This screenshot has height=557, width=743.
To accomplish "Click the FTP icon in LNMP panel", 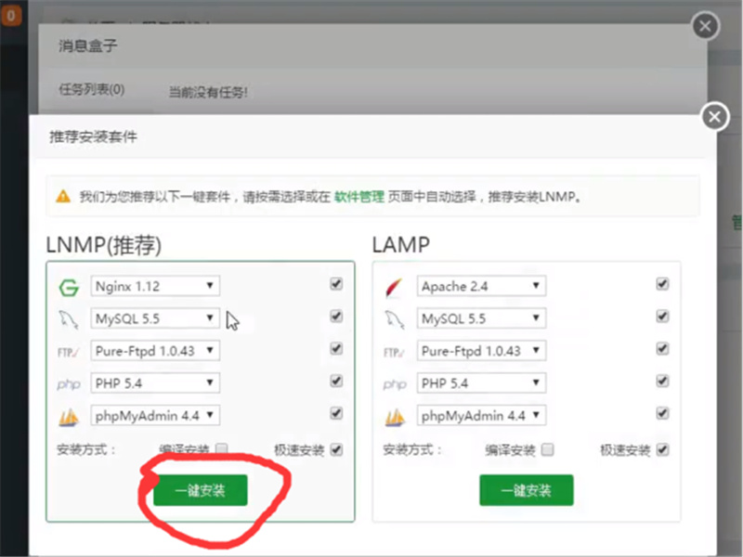I will click(68, 353).
